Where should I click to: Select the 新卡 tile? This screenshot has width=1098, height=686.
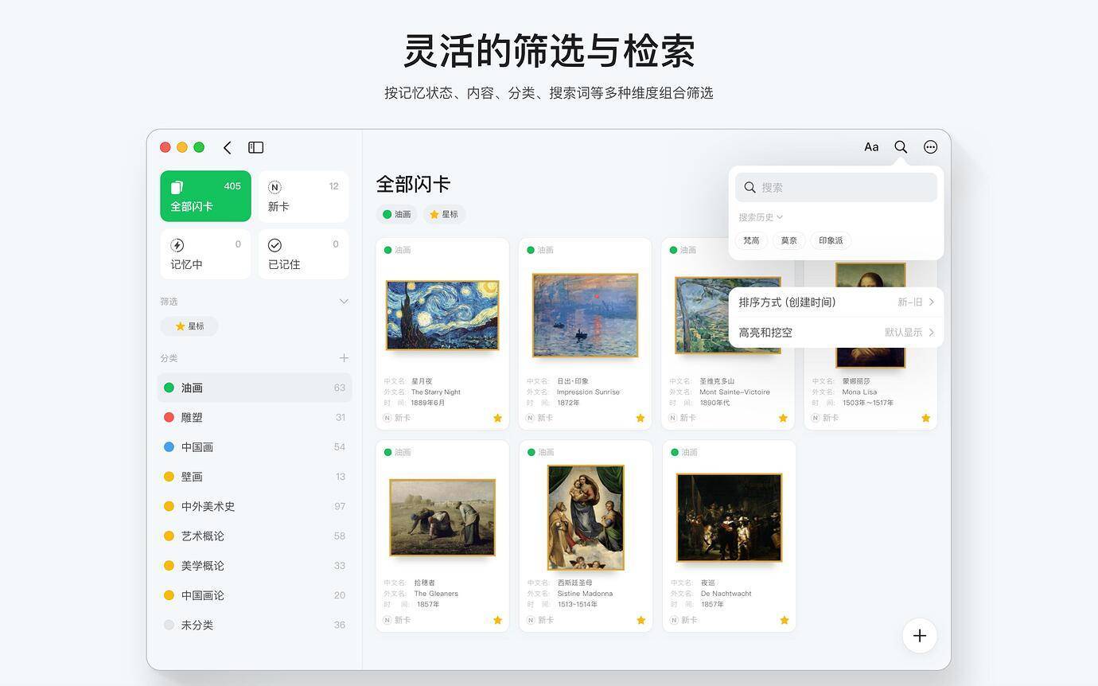click(x=303, y=196)
